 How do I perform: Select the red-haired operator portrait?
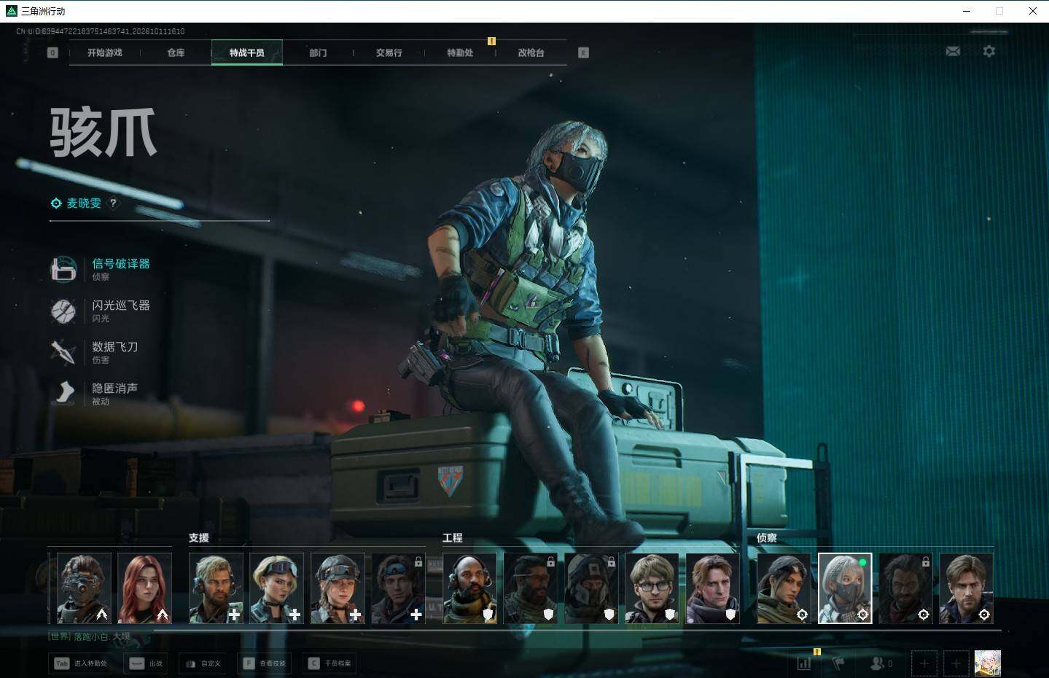pos(144,588)
